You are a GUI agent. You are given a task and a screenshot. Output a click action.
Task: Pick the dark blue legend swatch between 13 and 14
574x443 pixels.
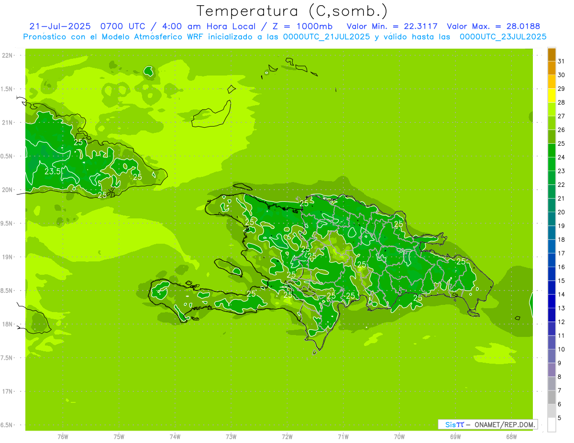(x=552, y=301)
